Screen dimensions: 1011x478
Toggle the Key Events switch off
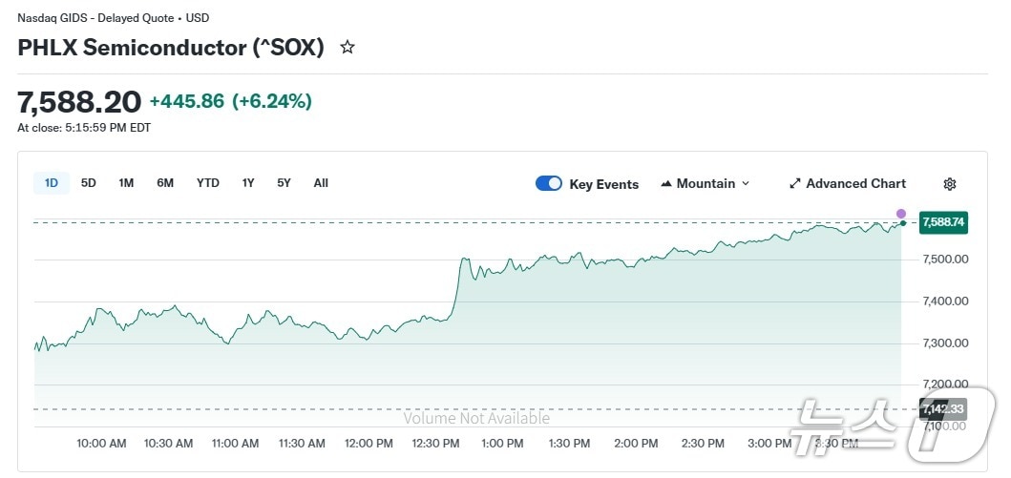(549, 184)
